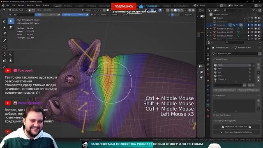Open the Material properties tab
The width and height of the screenshot is (263, 148).
click(208, 110)
